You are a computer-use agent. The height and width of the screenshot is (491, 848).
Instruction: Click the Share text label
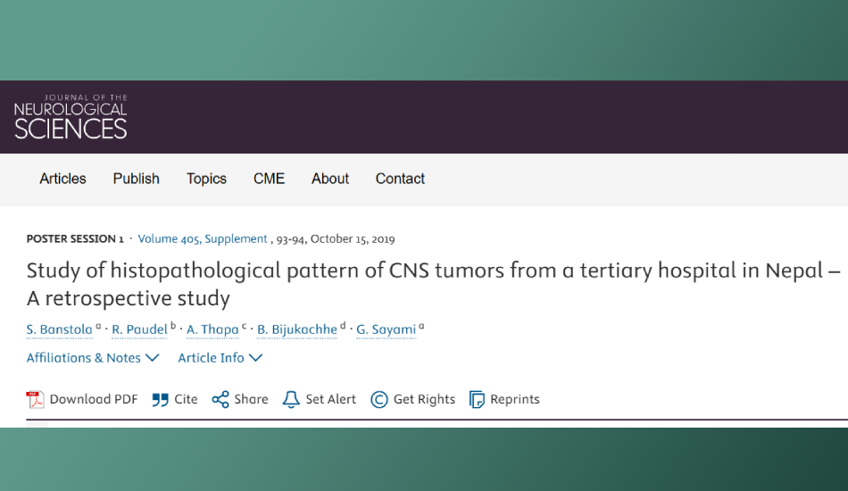coord(251,400)
